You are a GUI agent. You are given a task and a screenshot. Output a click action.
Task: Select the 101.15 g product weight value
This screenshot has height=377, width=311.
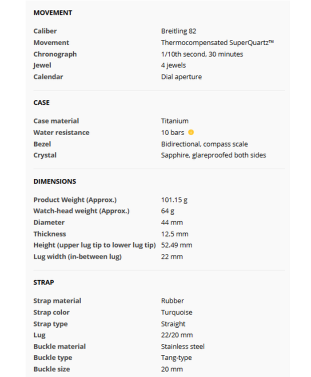click(174, 200)
